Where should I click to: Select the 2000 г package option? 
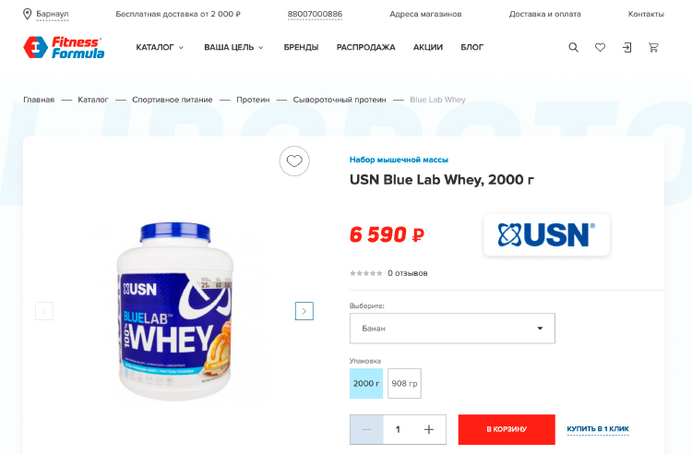coord(366,384)
